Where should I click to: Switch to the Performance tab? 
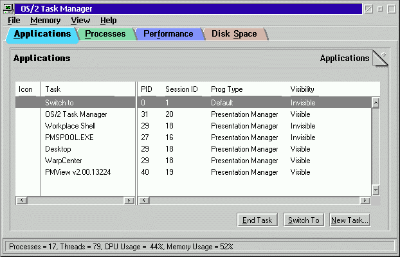click(168, 34)
